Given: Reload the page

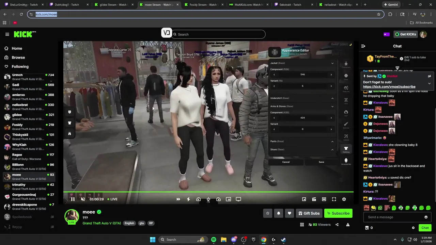Looking at the screenshot, I should click(21, 14).
